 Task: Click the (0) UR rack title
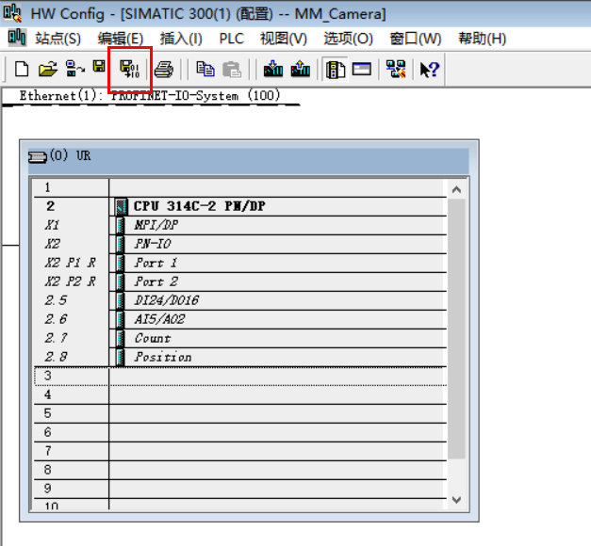tap(70, 155)
